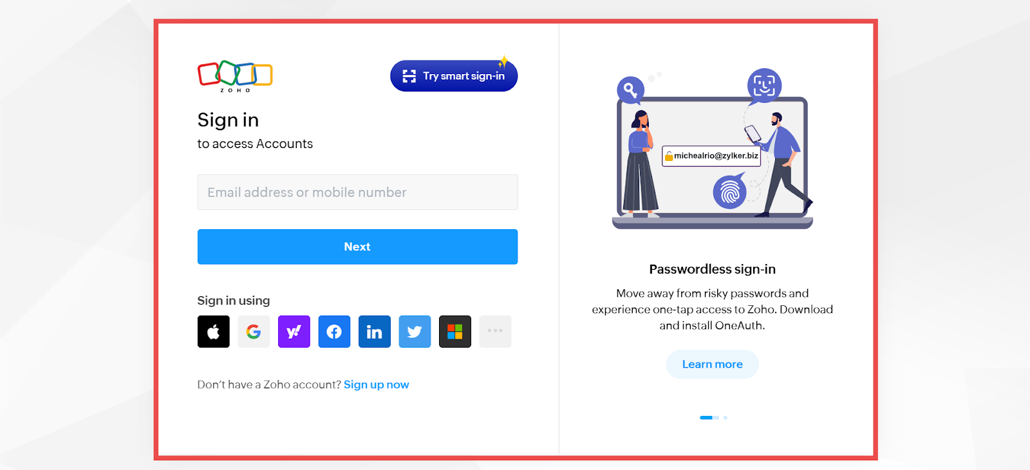Follow the Sign up now link
The height and width of the screenshot is (470, 1030).
point(377,384)
